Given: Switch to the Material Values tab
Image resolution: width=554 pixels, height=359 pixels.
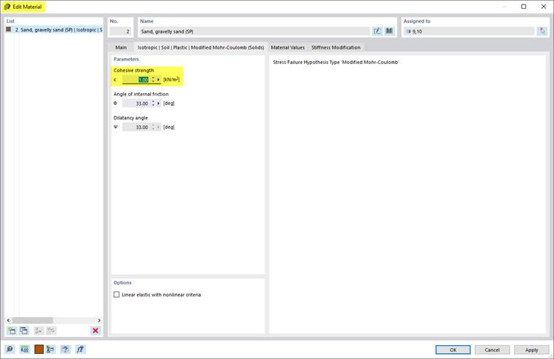Looking at the screenshot, I should (288, 47).
